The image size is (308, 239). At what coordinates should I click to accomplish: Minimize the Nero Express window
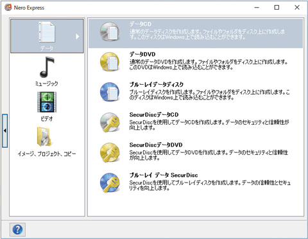coord(257,8)
